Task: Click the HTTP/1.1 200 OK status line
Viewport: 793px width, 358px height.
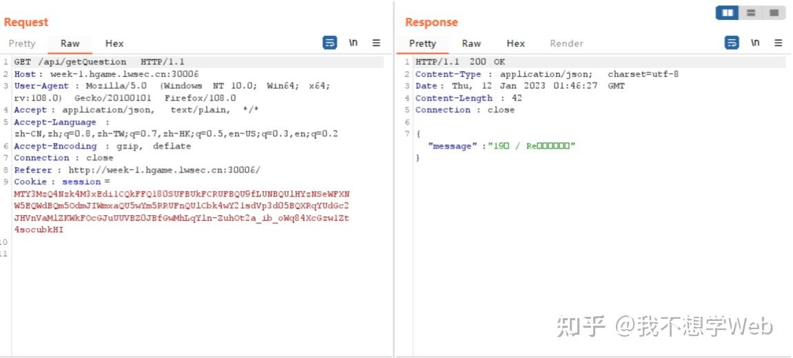Action: point(460,62)
